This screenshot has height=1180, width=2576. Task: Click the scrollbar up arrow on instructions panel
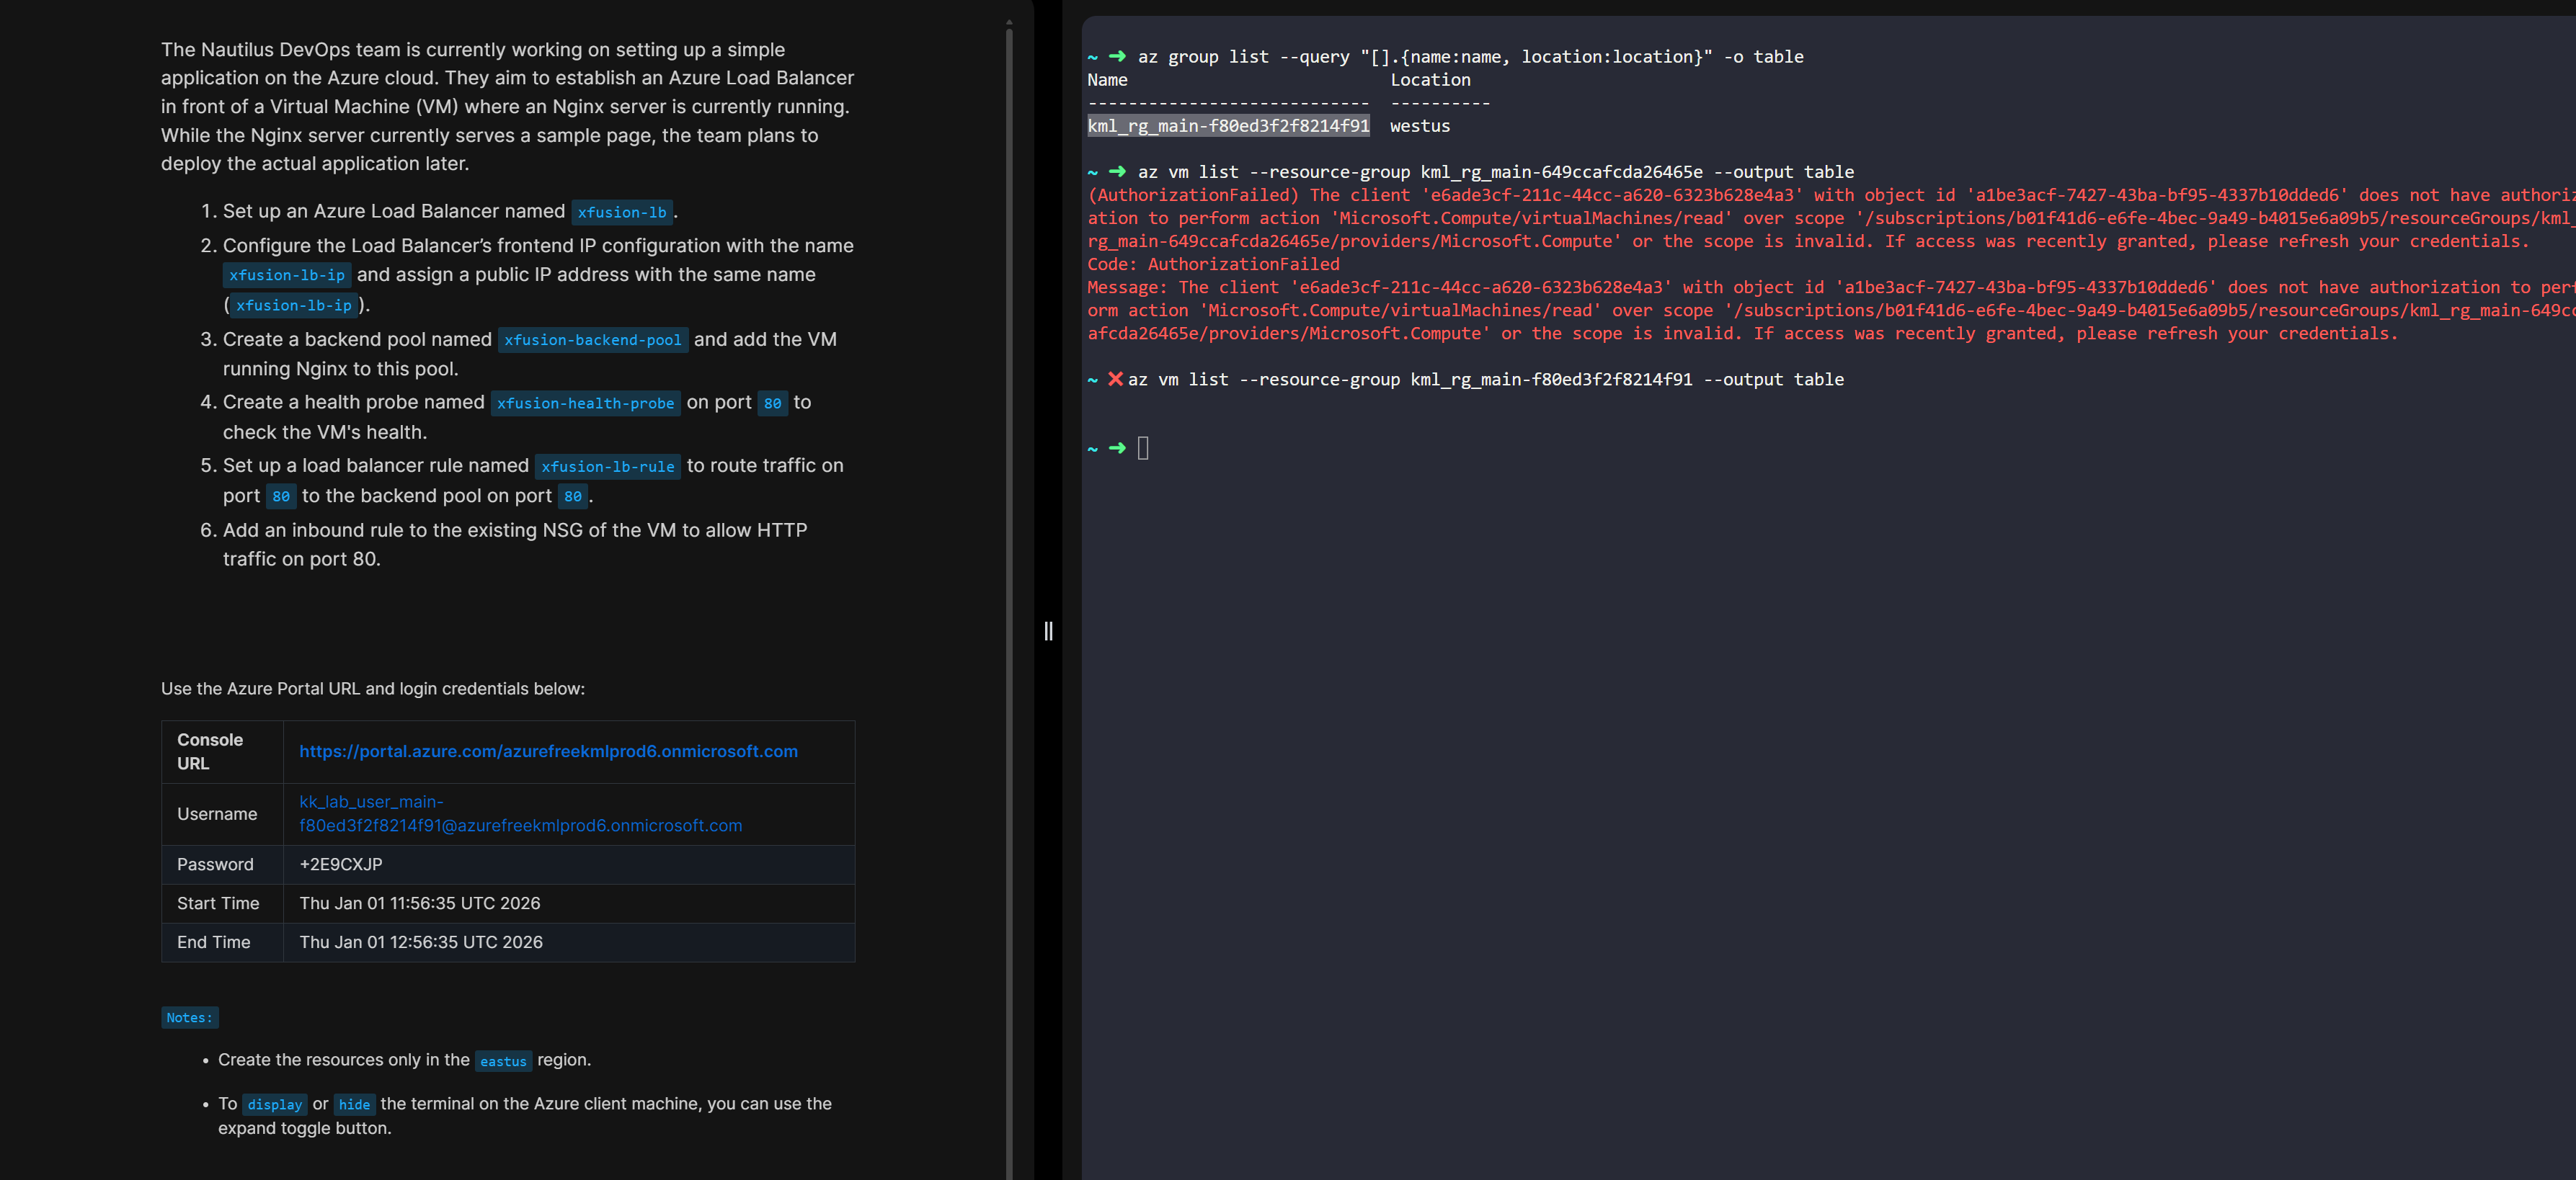1009,21
